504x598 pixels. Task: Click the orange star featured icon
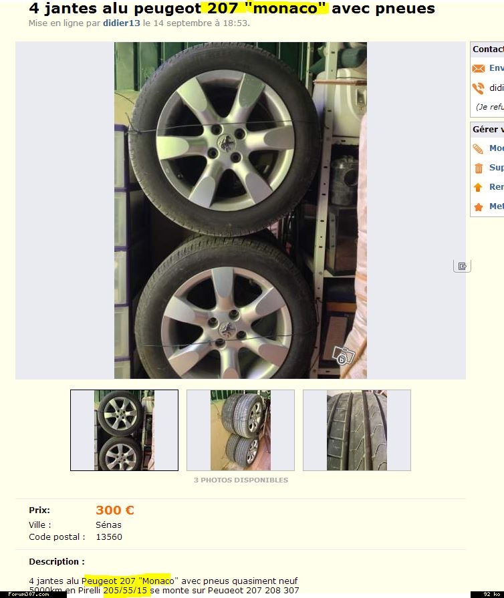click(x=479, y=207)
